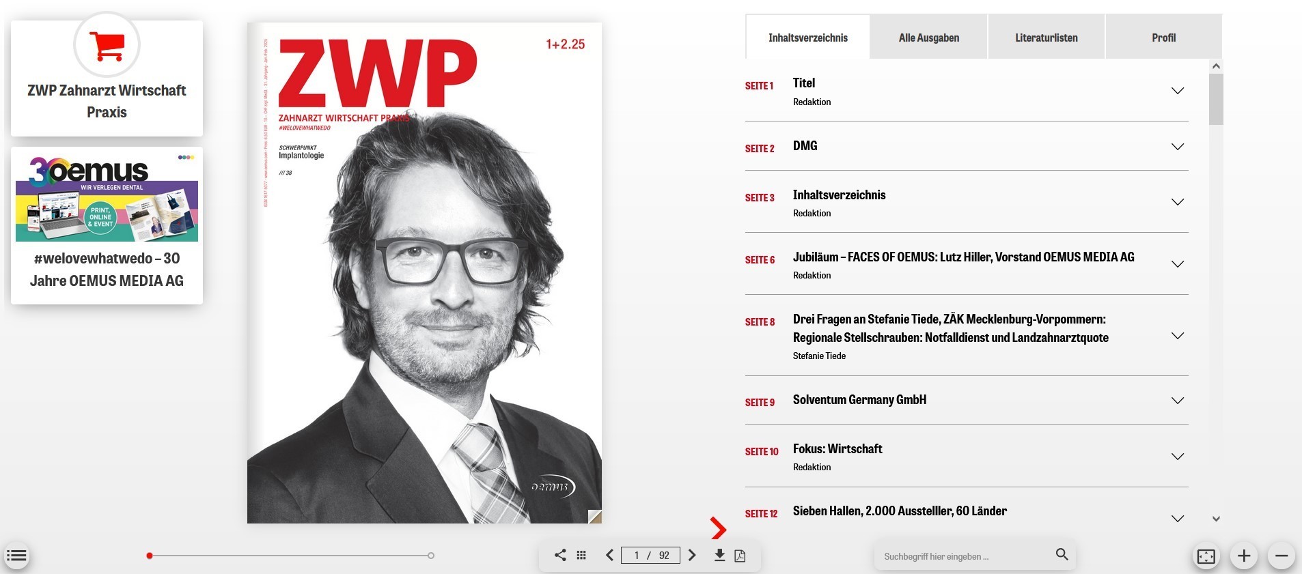Image resolution: width=1302 pixels, height=574 pixels.
Task: Click the Seite 8 label
Action: pyautogui.click(x=760, y=322)
